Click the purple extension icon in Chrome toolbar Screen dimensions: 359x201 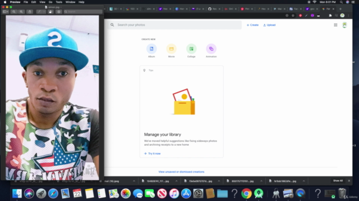click(x=312, y=16)
